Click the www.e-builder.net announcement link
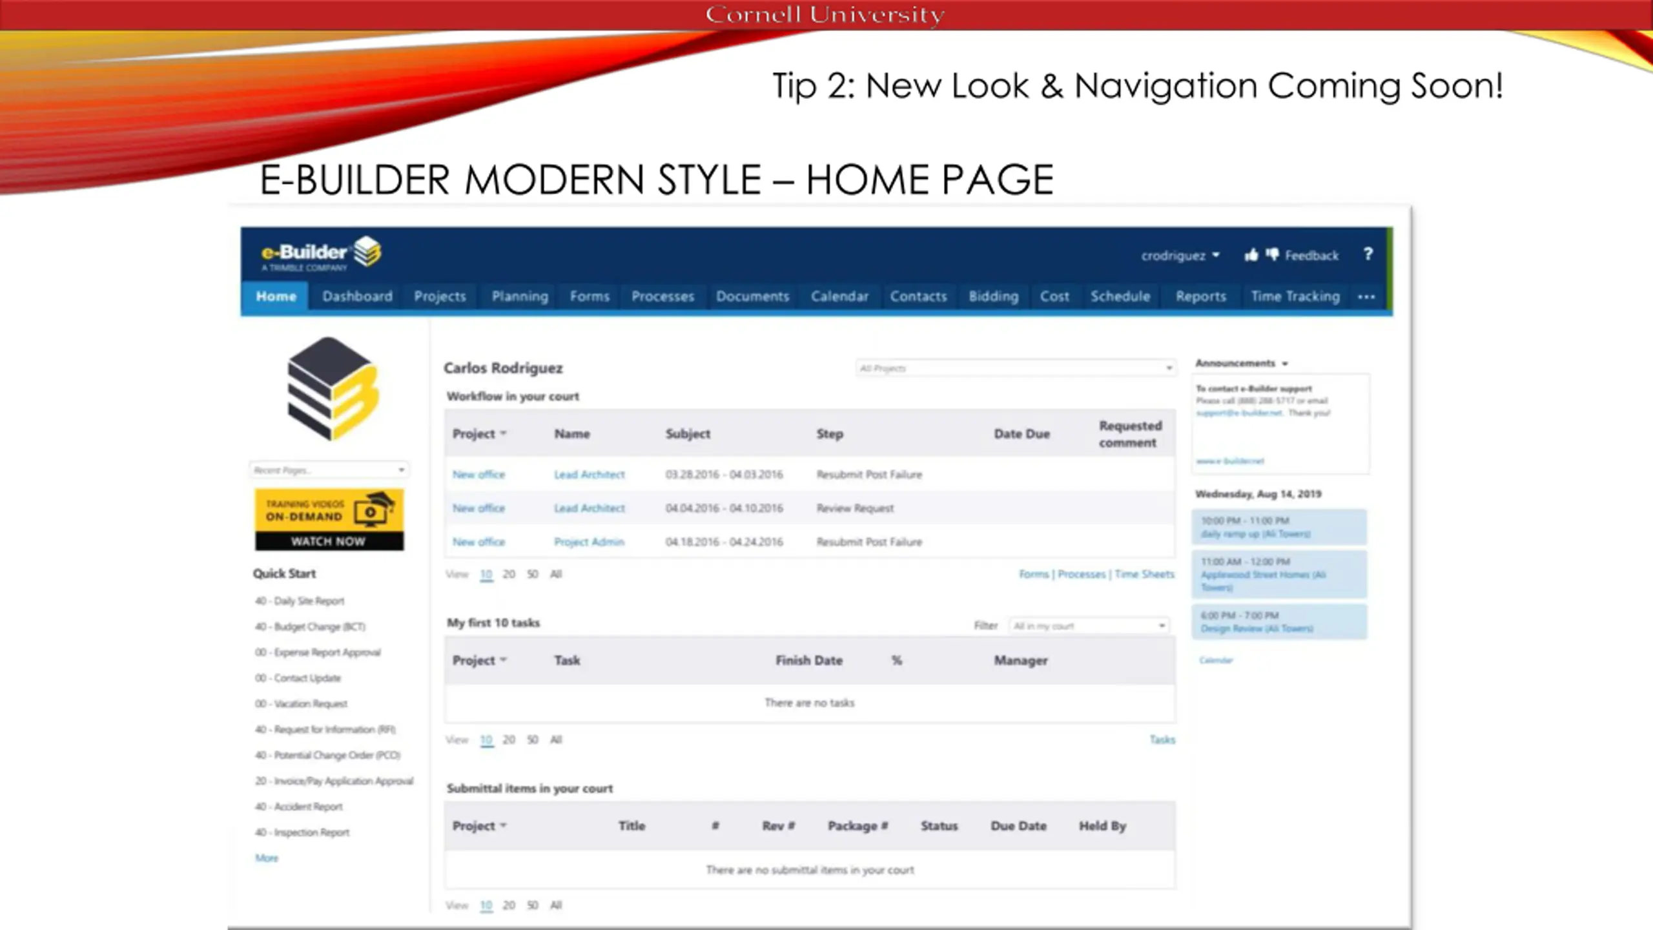Screen dimensions: 1653x930 (x=1229, y=461)
